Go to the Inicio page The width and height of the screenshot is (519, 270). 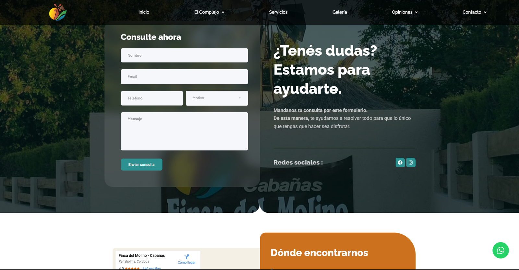point(144,12)
